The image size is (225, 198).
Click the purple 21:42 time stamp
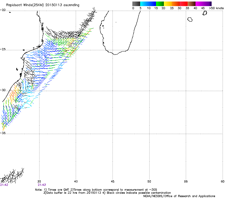4,185
